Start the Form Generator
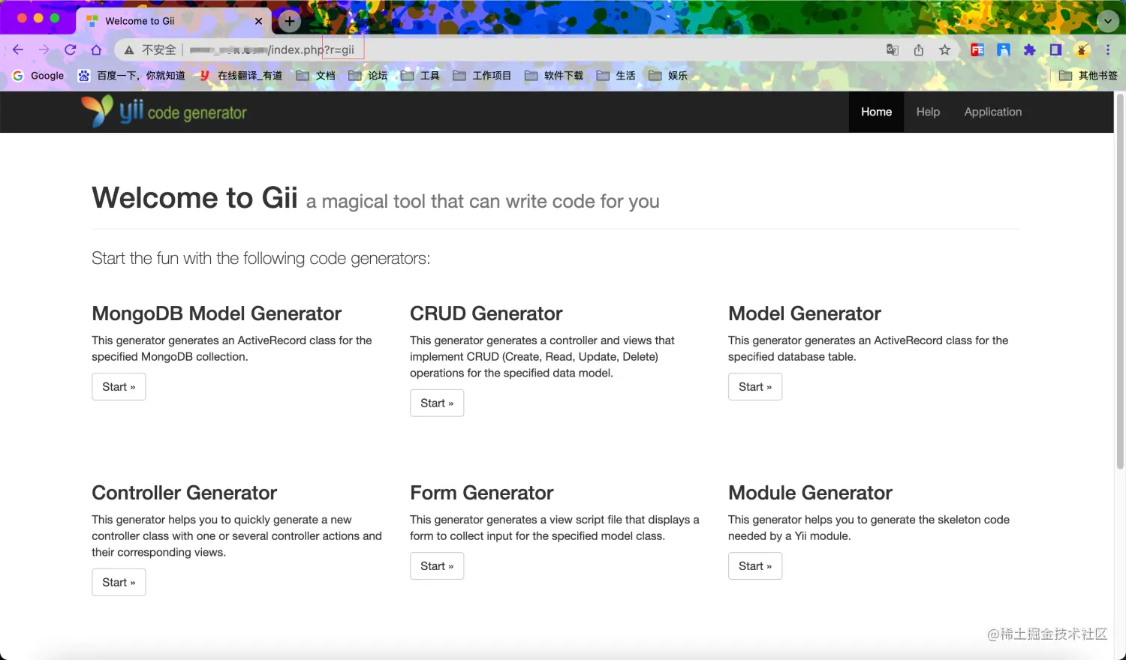 437,566
